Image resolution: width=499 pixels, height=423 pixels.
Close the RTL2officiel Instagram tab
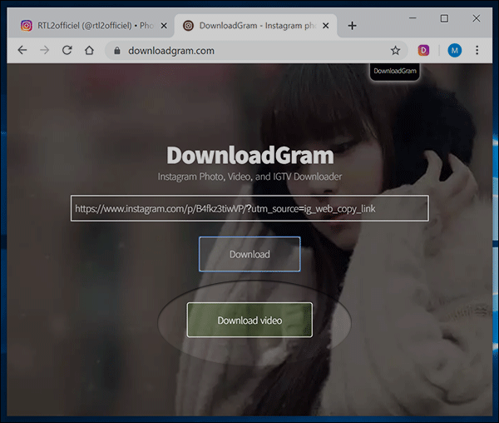tap(162, 26)
